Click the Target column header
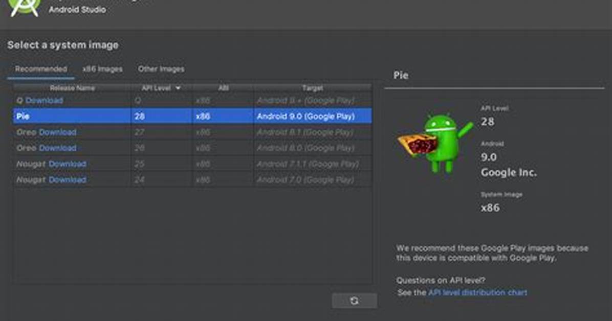Screen dimensions: 612x321 click(313, 88)
